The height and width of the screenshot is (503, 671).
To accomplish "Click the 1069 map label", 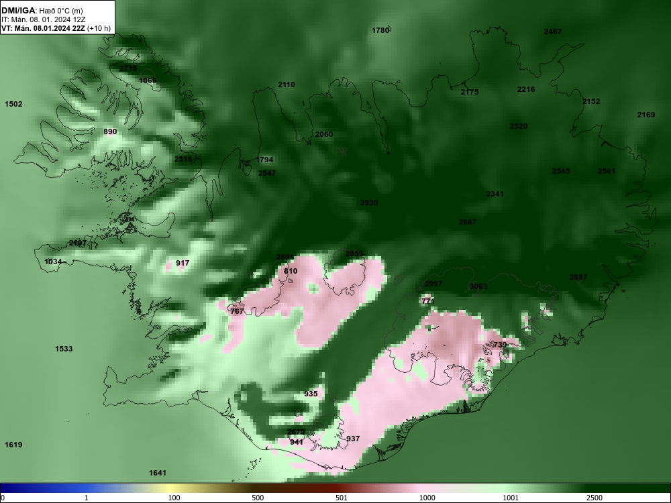I will (x=148, y=80).
